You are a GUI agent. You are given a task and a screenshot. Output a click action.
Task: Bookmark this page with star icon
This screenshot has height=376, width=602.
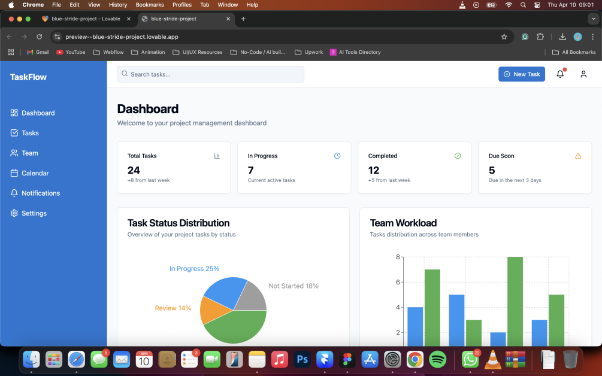504,37
